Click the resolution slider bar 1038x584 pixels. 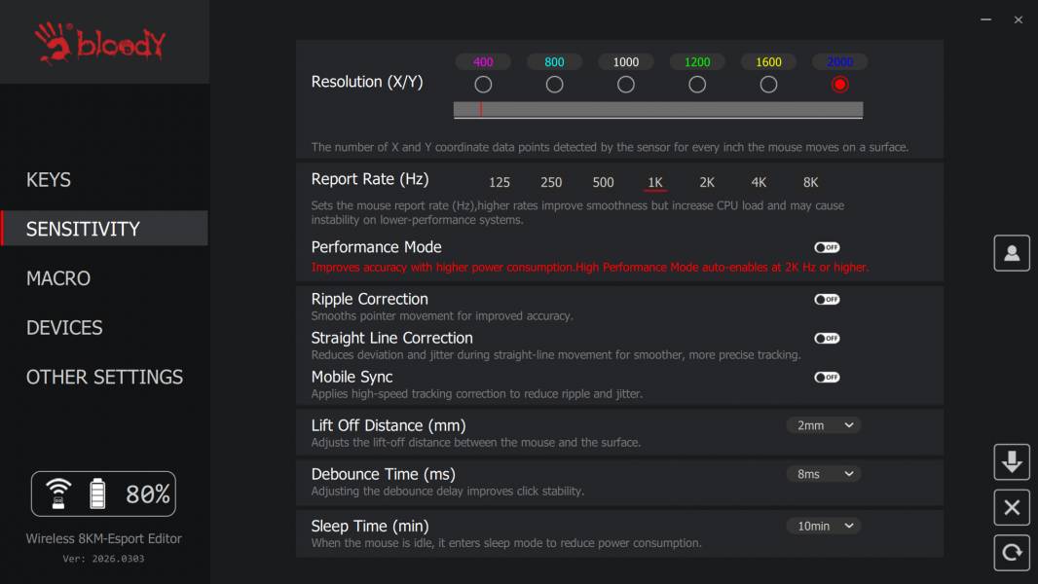click(658, 110)
